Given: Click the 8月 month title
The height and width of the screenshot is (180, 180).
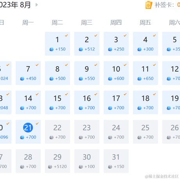Looking at the screenshot, I should pyautogui.click(x=25, y=5).
